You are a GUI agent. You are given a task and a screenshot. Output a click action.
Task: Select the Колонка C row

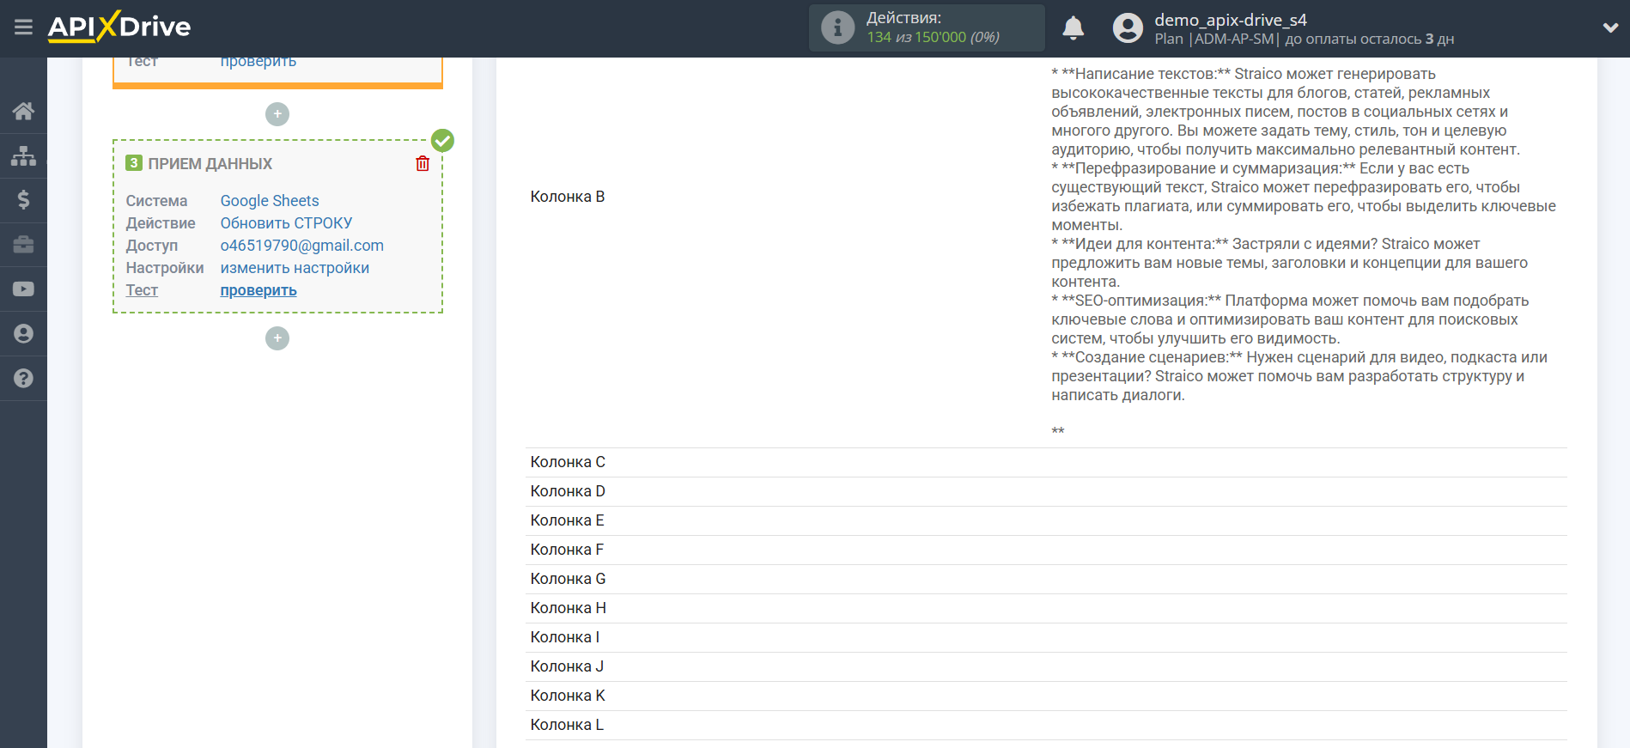point(1046,462)
